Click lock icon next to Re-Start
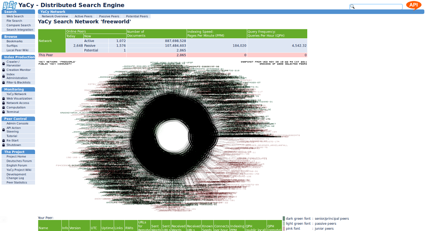Image resolution: width=427 pixels, height=231 pixels. 4,141
